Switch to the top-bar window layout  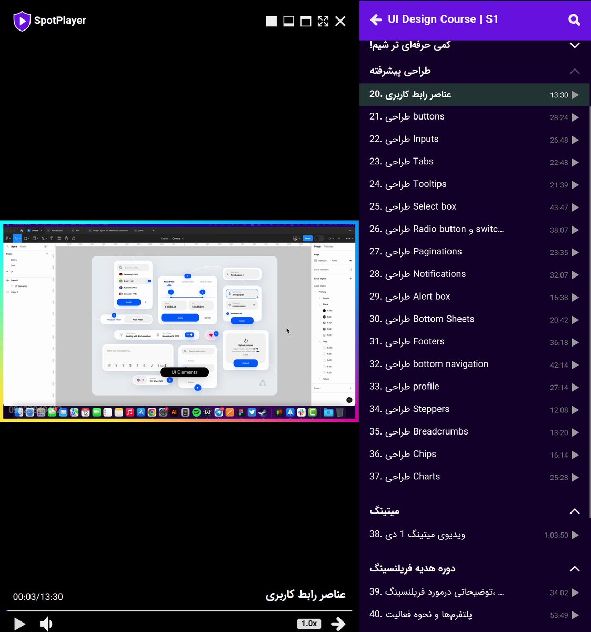306,21
